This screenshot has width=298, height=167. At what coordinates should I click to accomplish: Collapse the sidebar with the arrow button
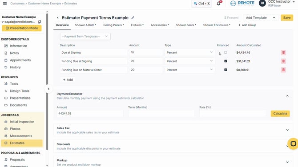click(48, 89)
